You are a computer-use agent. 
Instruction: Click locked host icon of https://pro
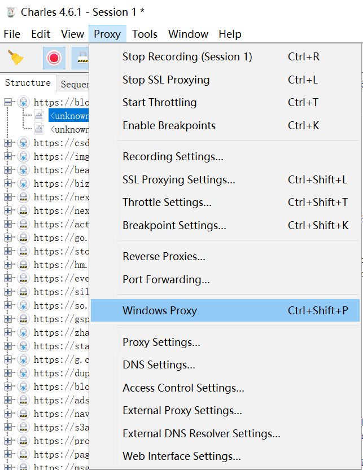(x=23, y=441)
